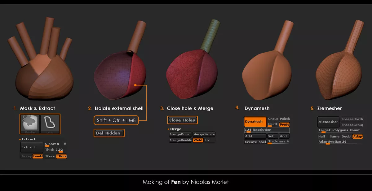
Task: Click the Del Hidden button
Action: click(x=109, y=133)
